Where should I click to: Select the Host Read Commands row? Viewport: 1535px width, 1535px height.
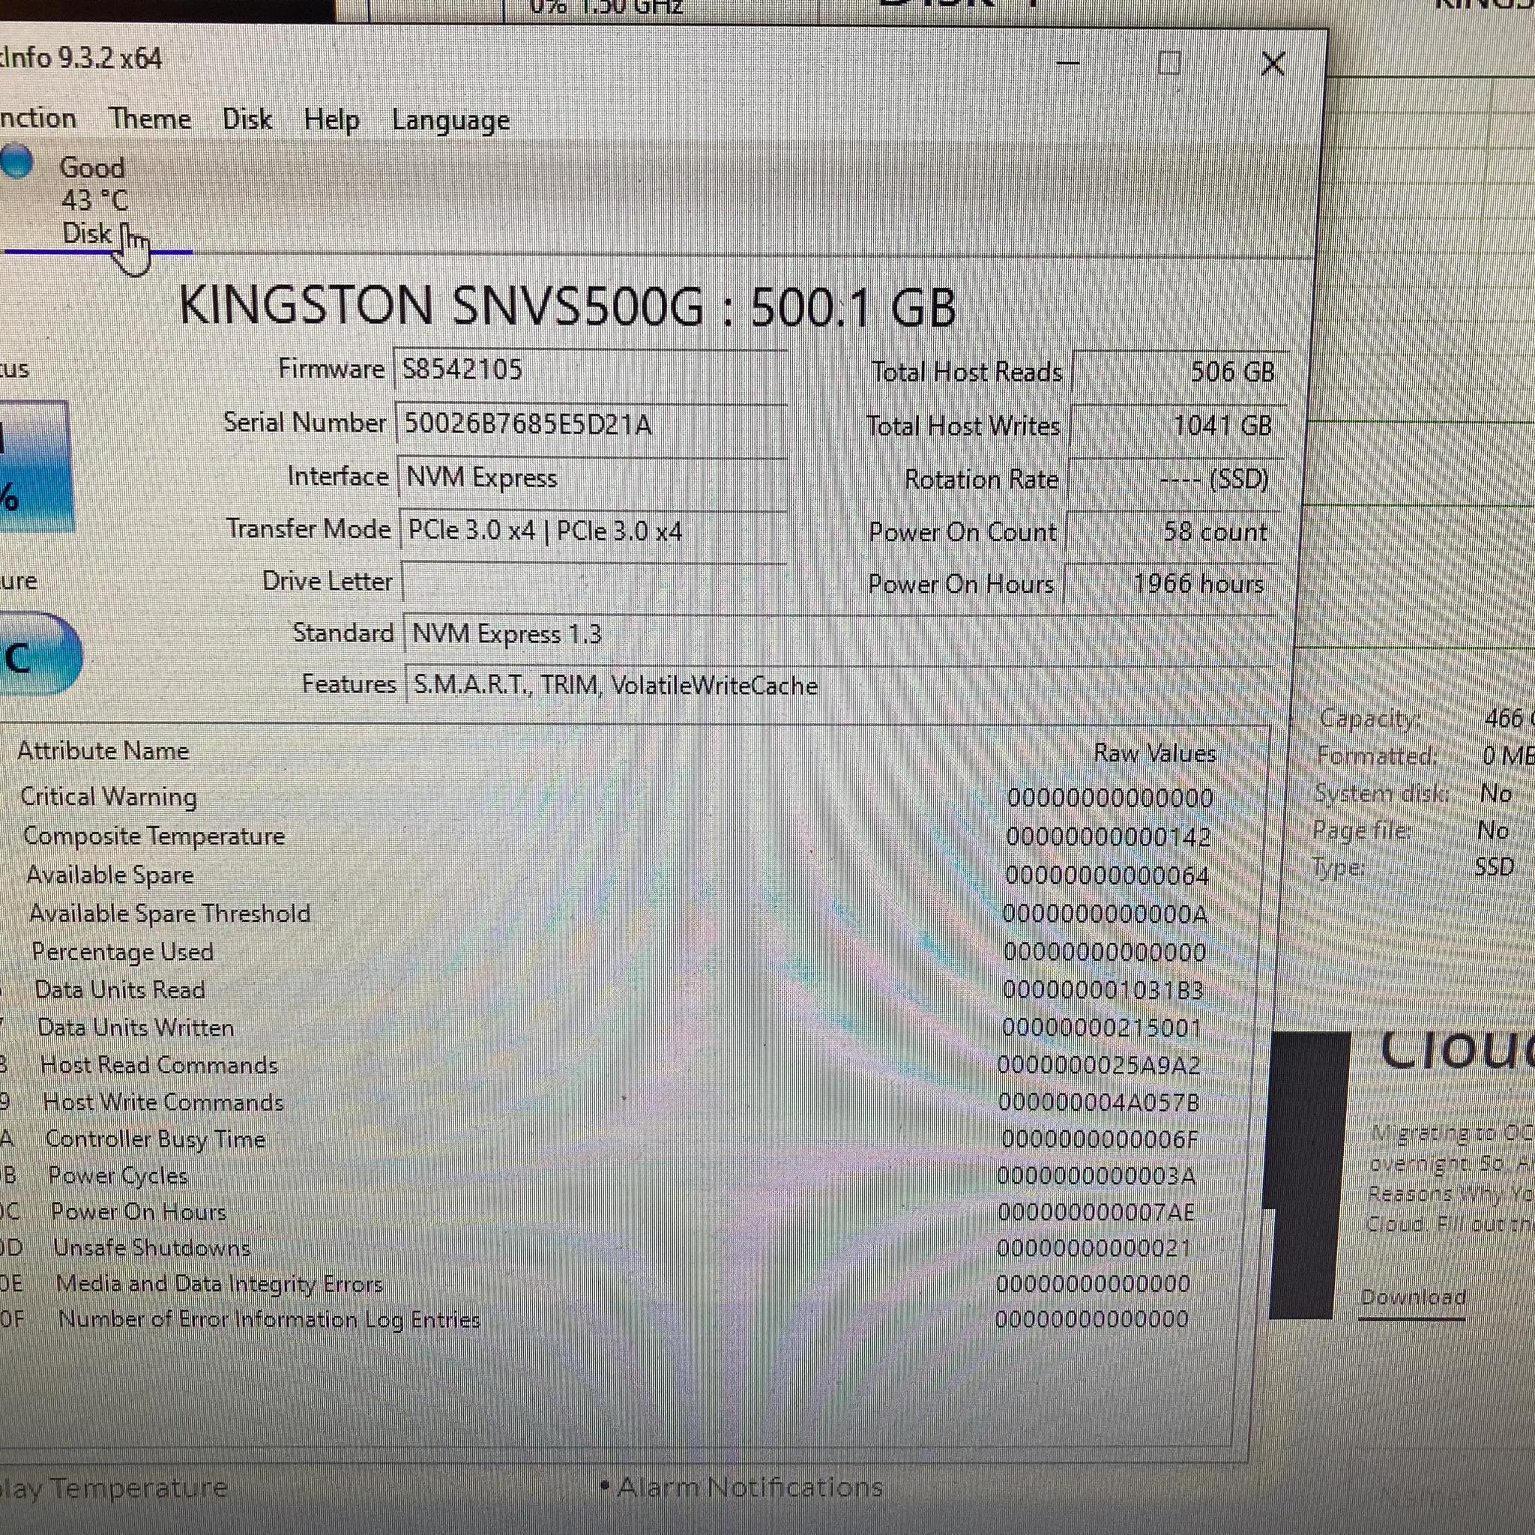(616, 1066)
